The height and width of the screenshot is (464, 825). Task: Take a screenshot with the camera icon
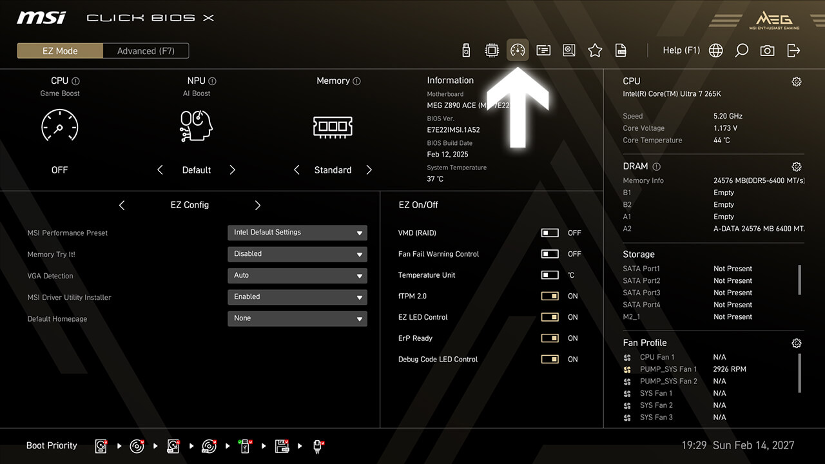pos(768,50)
